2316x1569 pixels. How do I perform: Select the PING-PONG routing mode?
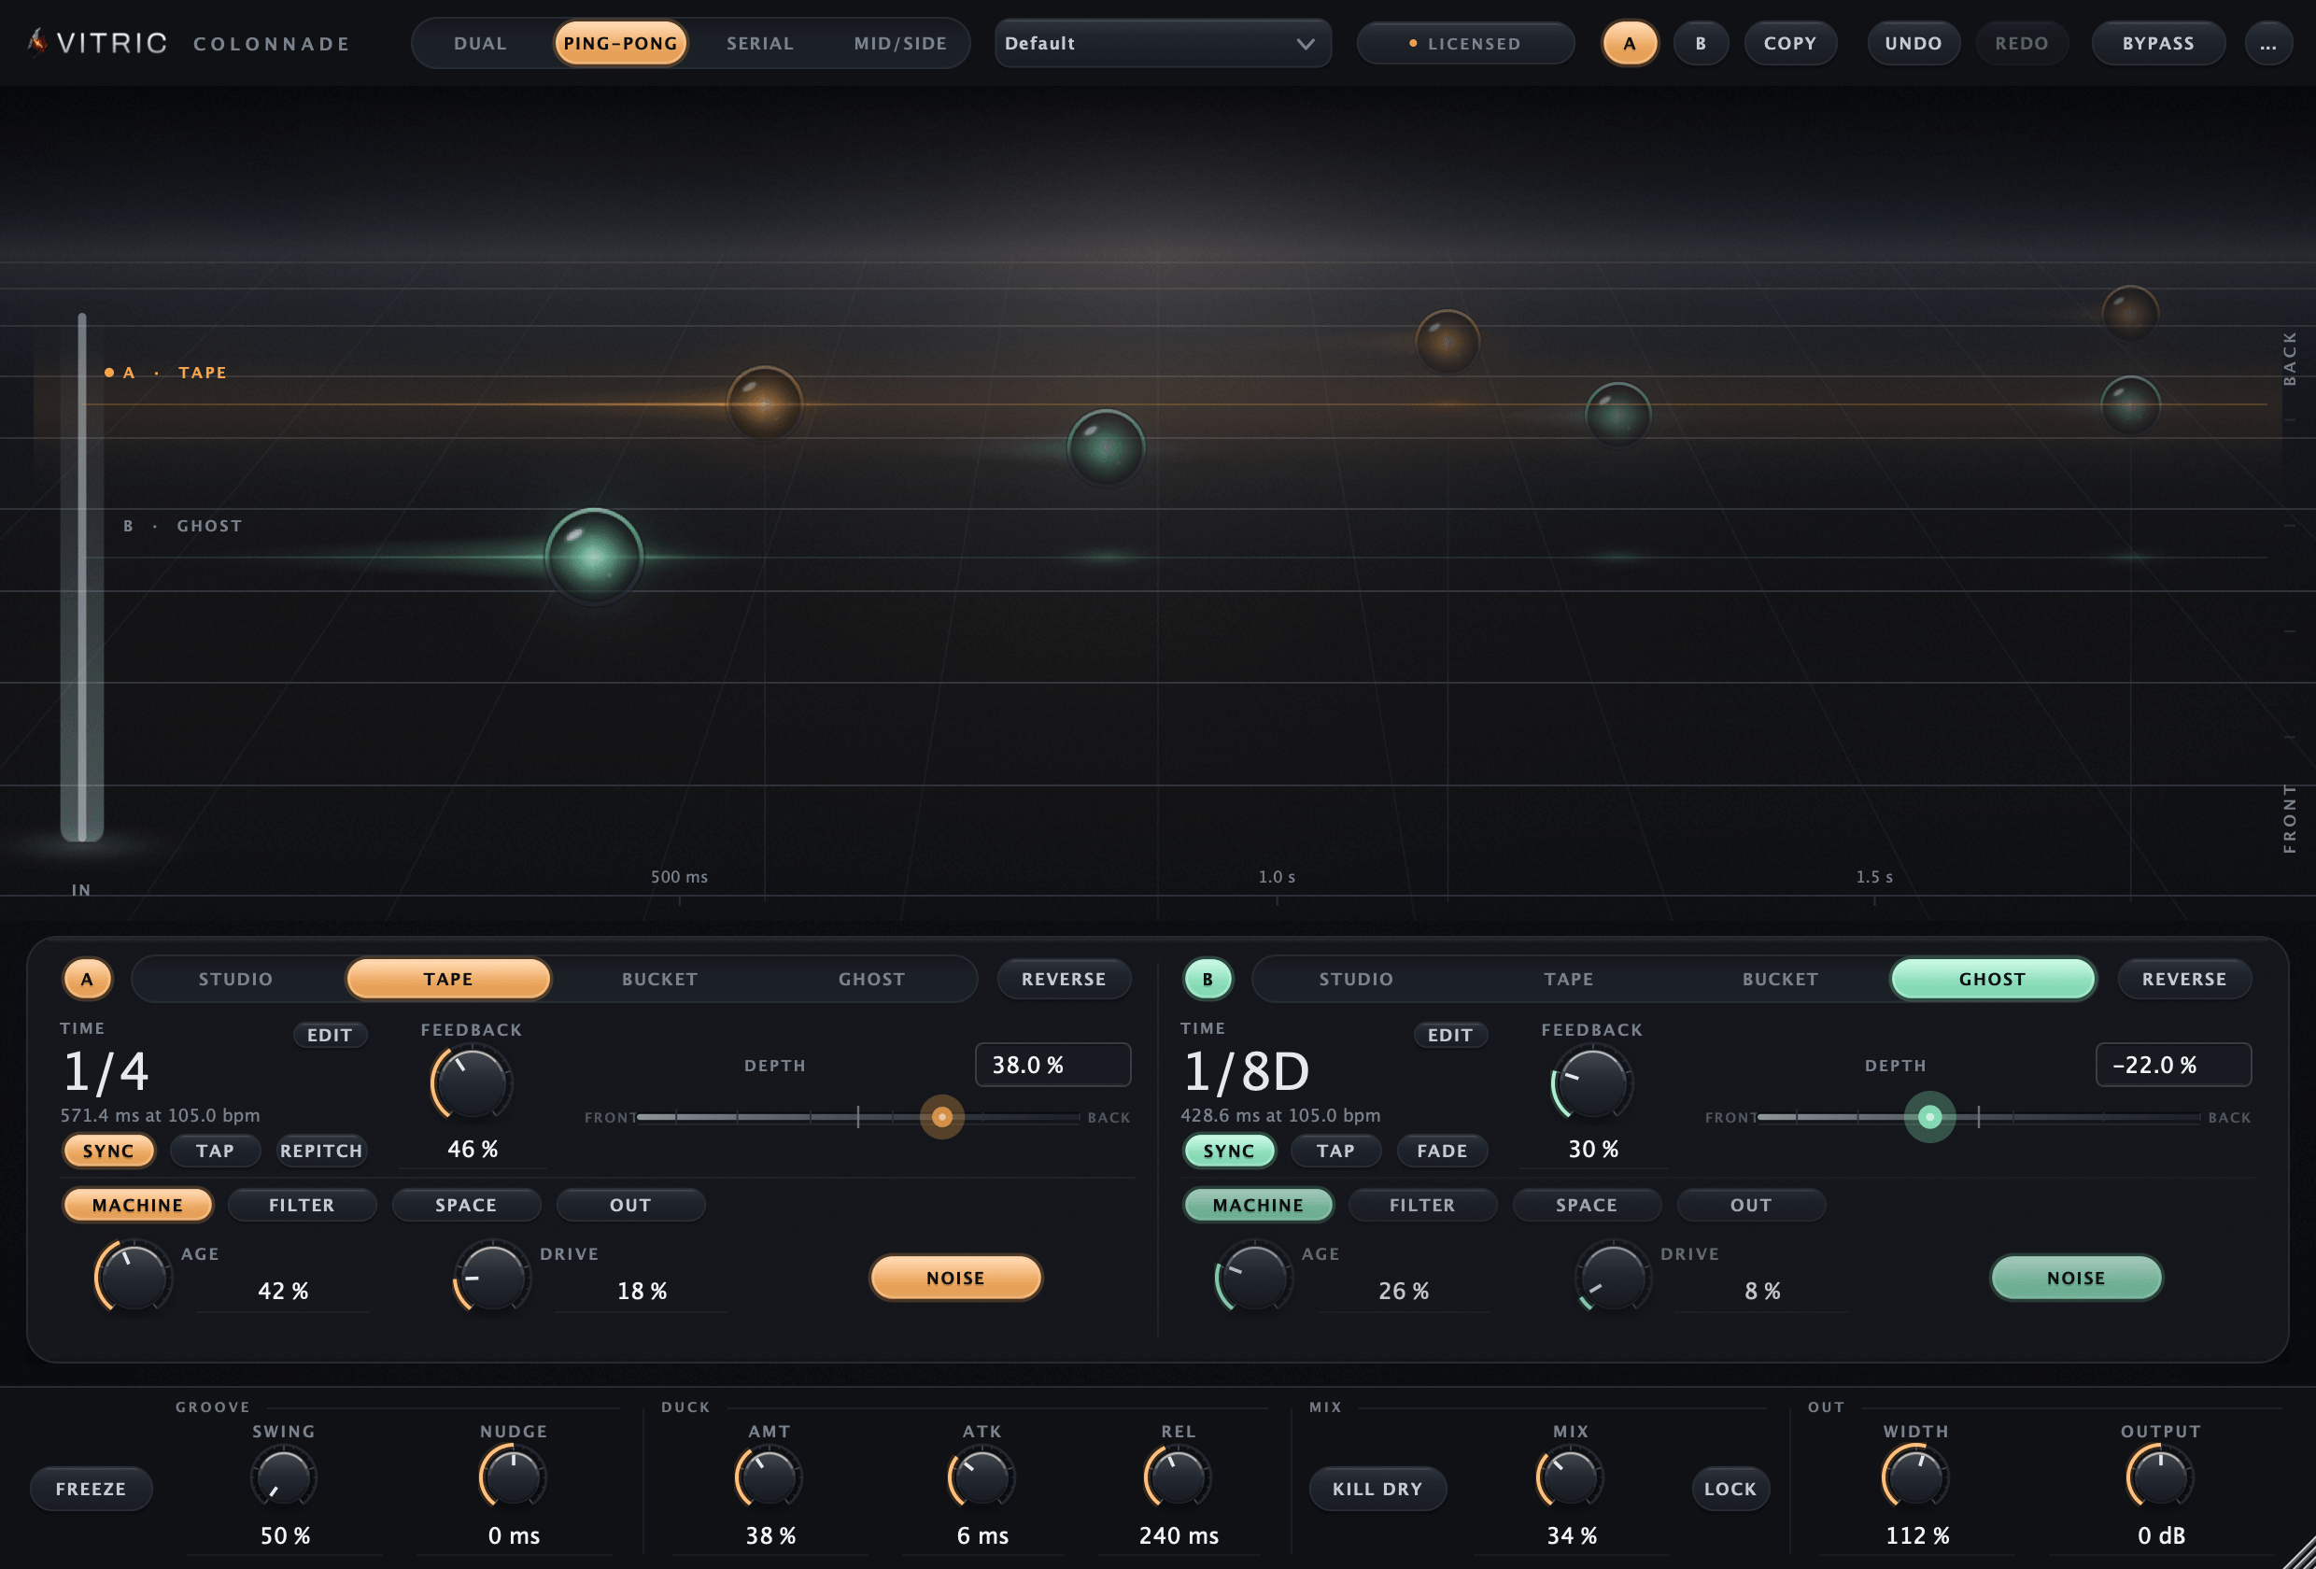[620, 44]
